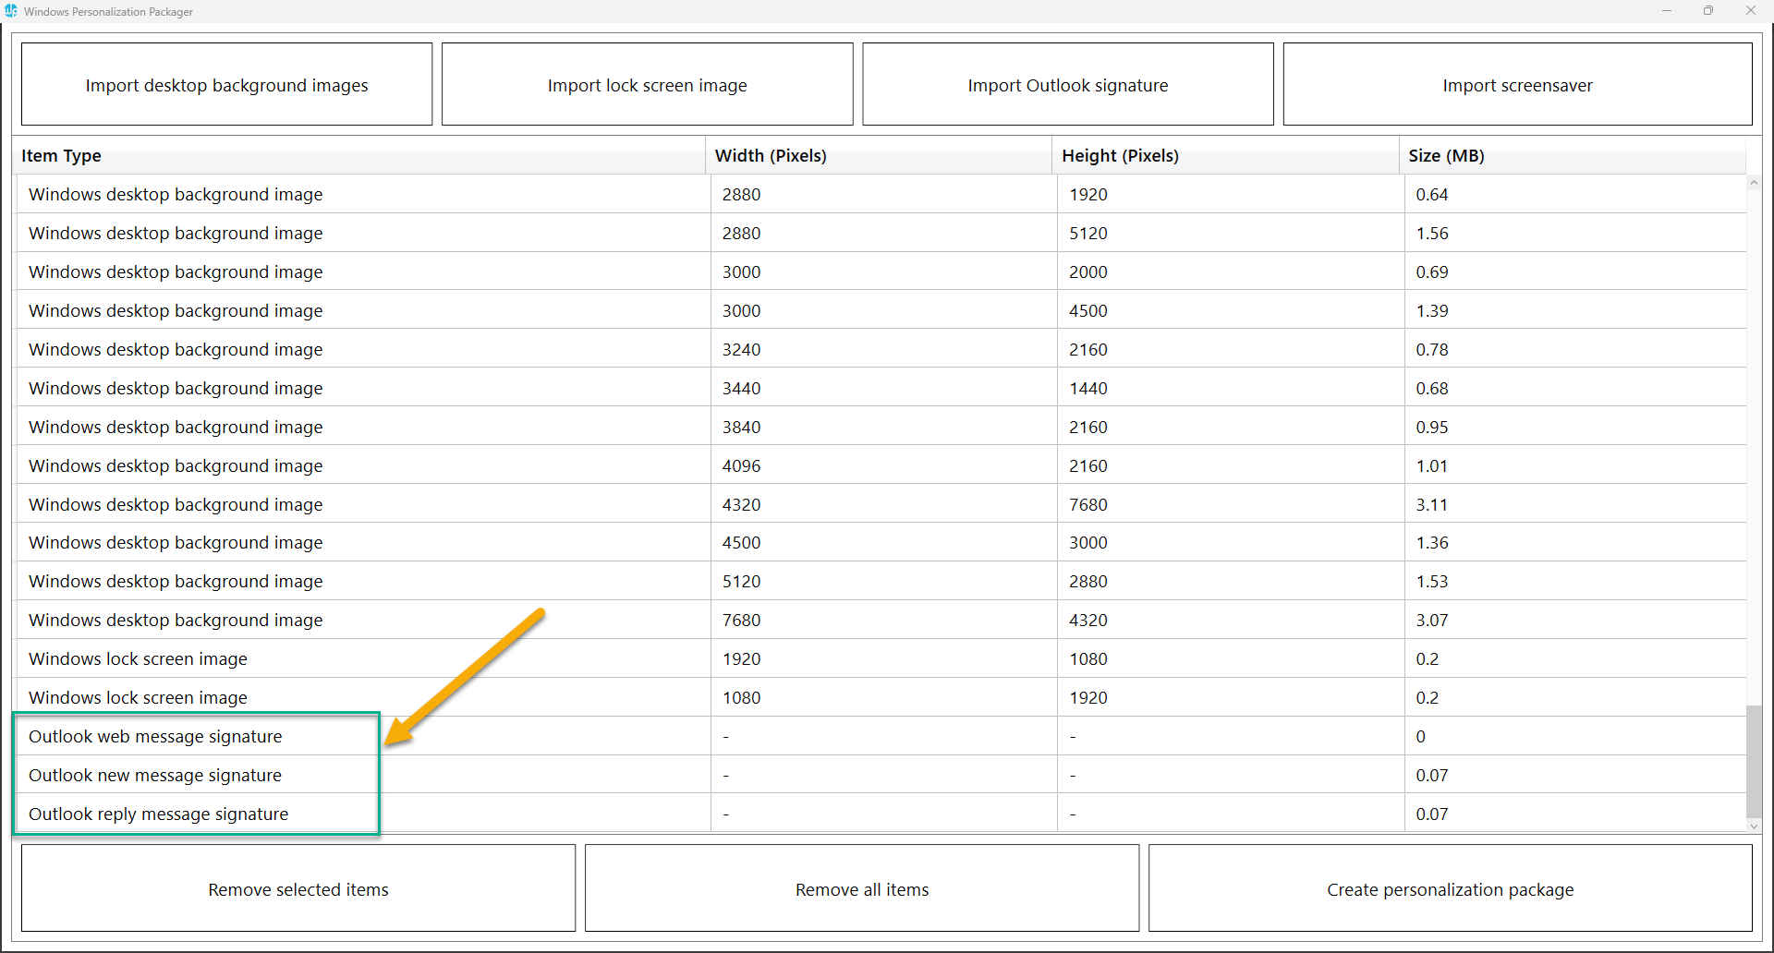Select the 7680 wide desktop background row
Image resolution: width=1774 pixels, height=953 pixels.
click(176, 621)
